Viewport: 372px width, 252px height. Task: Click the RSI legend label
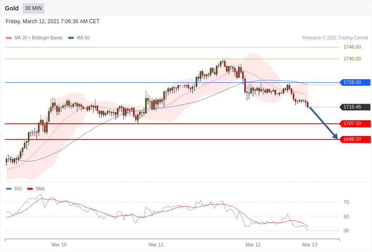click(x=18, y=189)
